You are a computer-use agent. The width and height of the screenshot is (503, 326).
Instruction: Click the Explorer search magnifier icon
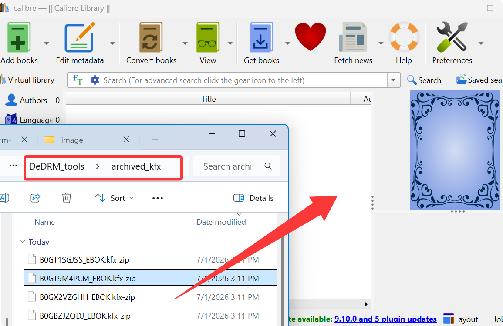point(268,166)
